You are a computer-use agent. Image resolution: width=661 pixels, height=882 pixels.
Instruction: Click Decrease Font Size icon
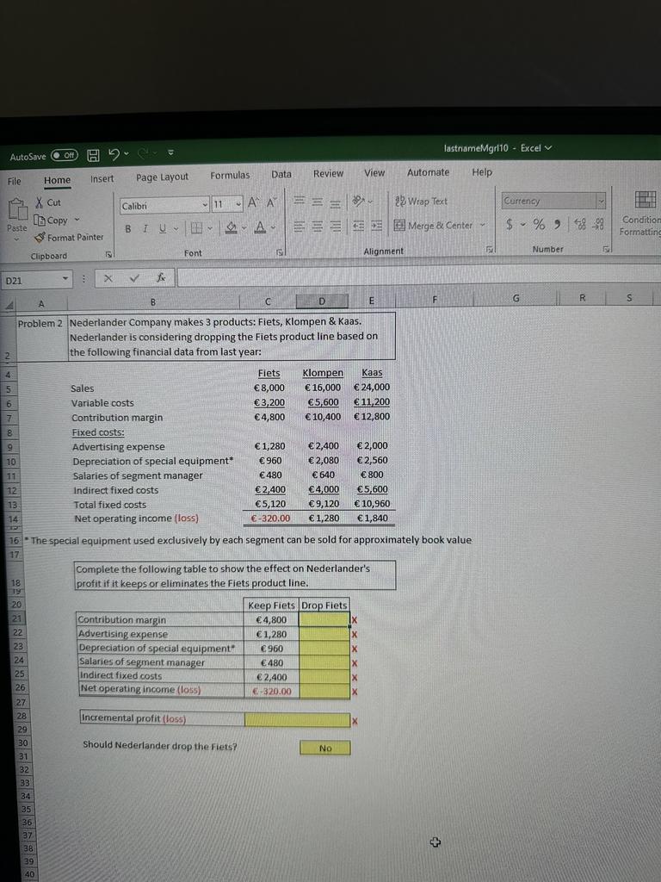[271, 202]
